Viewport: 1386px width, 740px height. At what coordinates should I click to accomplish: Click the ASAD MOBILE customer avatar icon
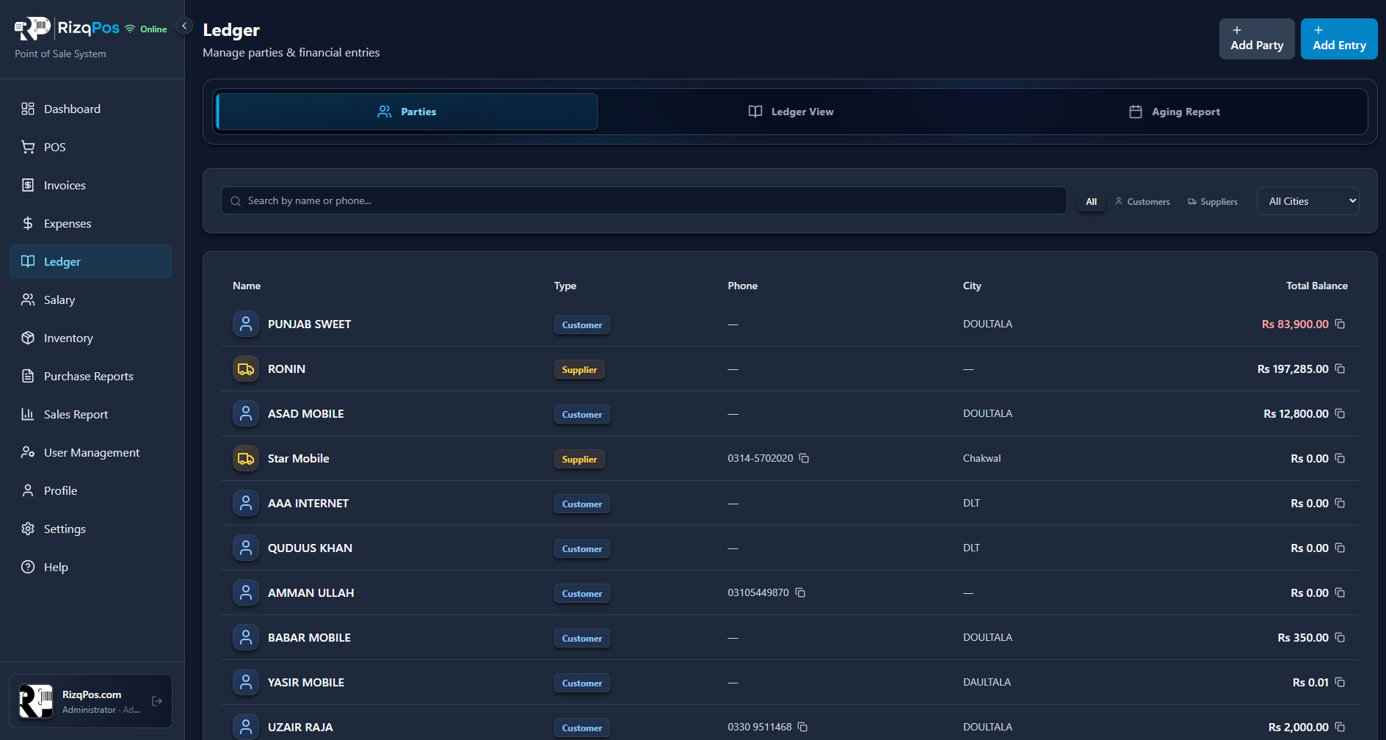click(x=246, y=413)
